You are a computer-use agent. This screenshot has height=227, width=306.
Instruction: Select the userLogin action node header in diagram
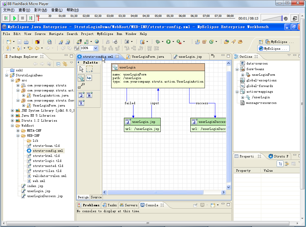(x=158, y=67)
